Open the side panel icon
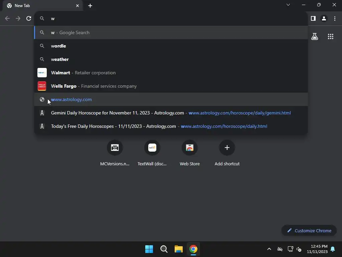Image resolution: width=342 pixels, height=257 pixels. [313, 18]
